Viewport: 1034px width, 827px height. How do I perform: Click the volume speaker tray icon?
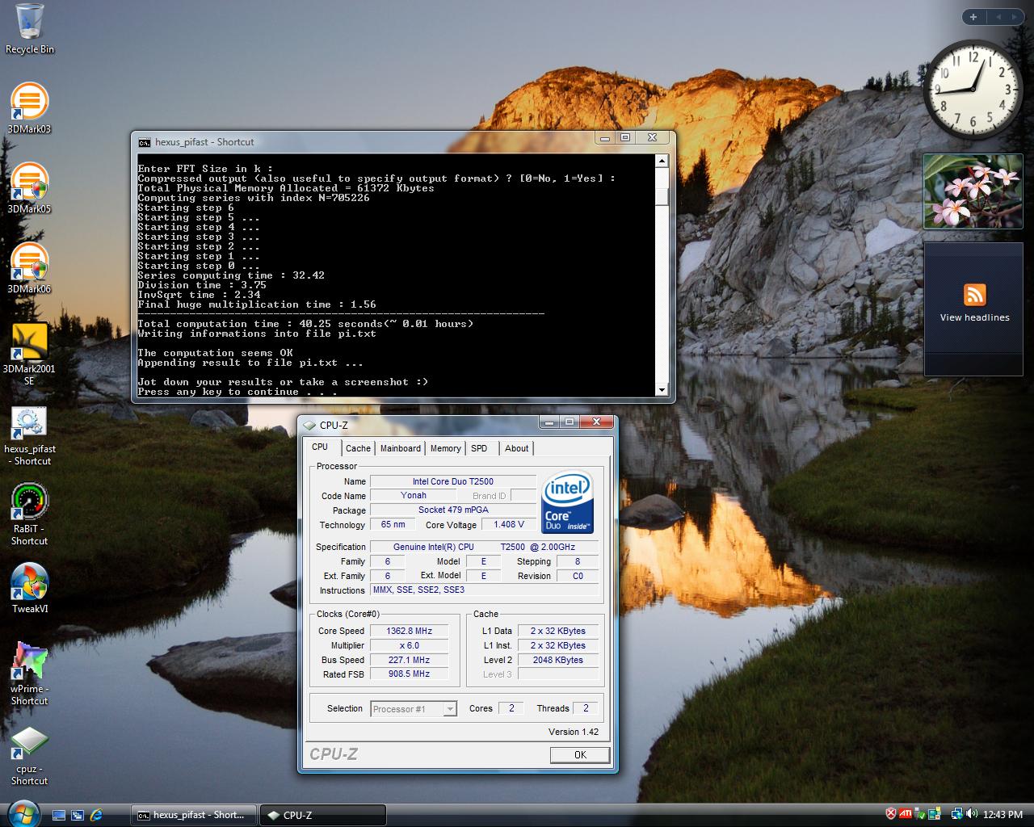pyautogui.click(x=971, y=814)
